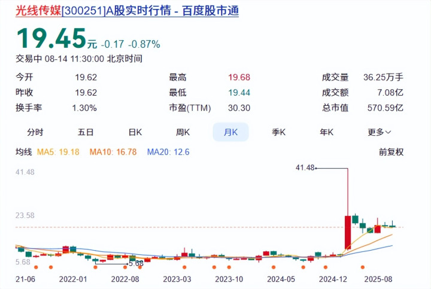
Task: Click the 总市值 value 570.59亿
Action: click(x=386, y=108)
